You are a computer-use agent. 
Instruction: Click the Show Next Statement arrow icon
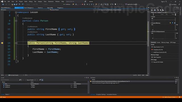click(x=87, y=5)
